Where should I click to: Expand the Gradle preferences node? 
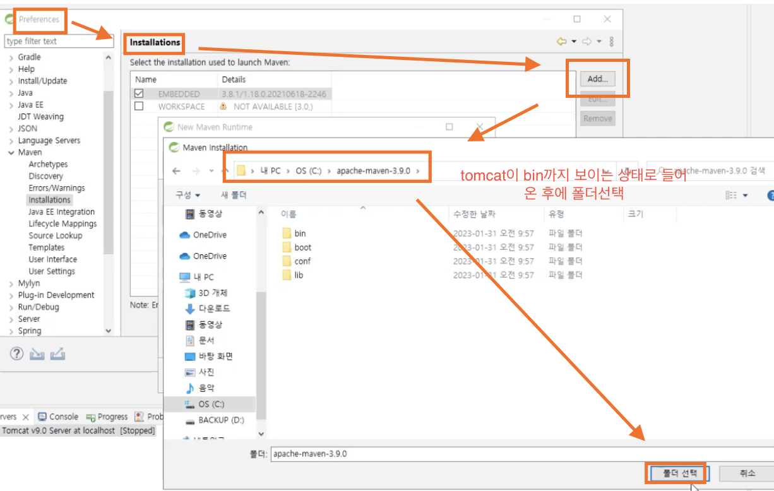pyautogui.click(x=11, y=57)
